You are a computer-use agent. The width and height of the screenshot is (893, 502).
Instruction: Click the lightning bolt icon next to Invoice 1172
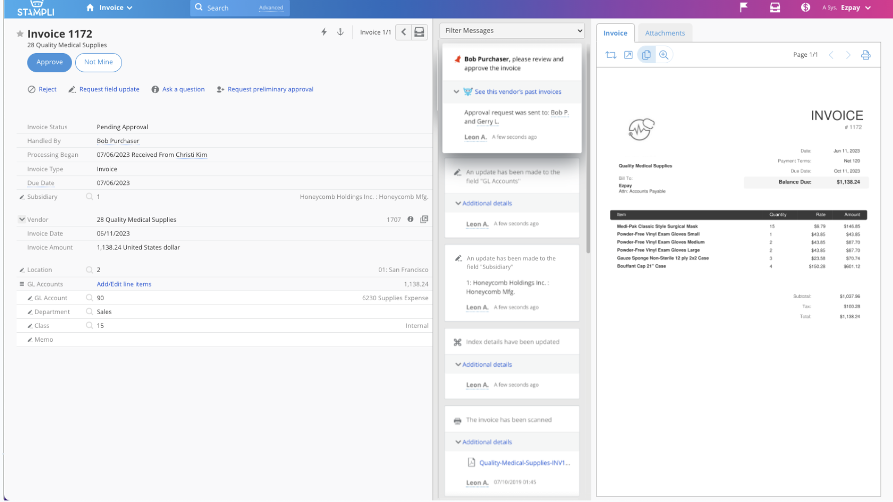pos(324,32)
